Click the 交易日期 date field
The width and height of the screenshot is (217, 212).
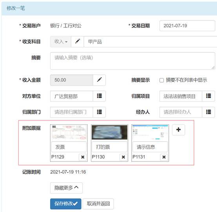(187, 26)
